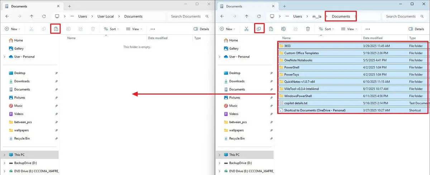The image size is (430, 175).
Task: Refresh the right window folder view
Action: point(259,16)
